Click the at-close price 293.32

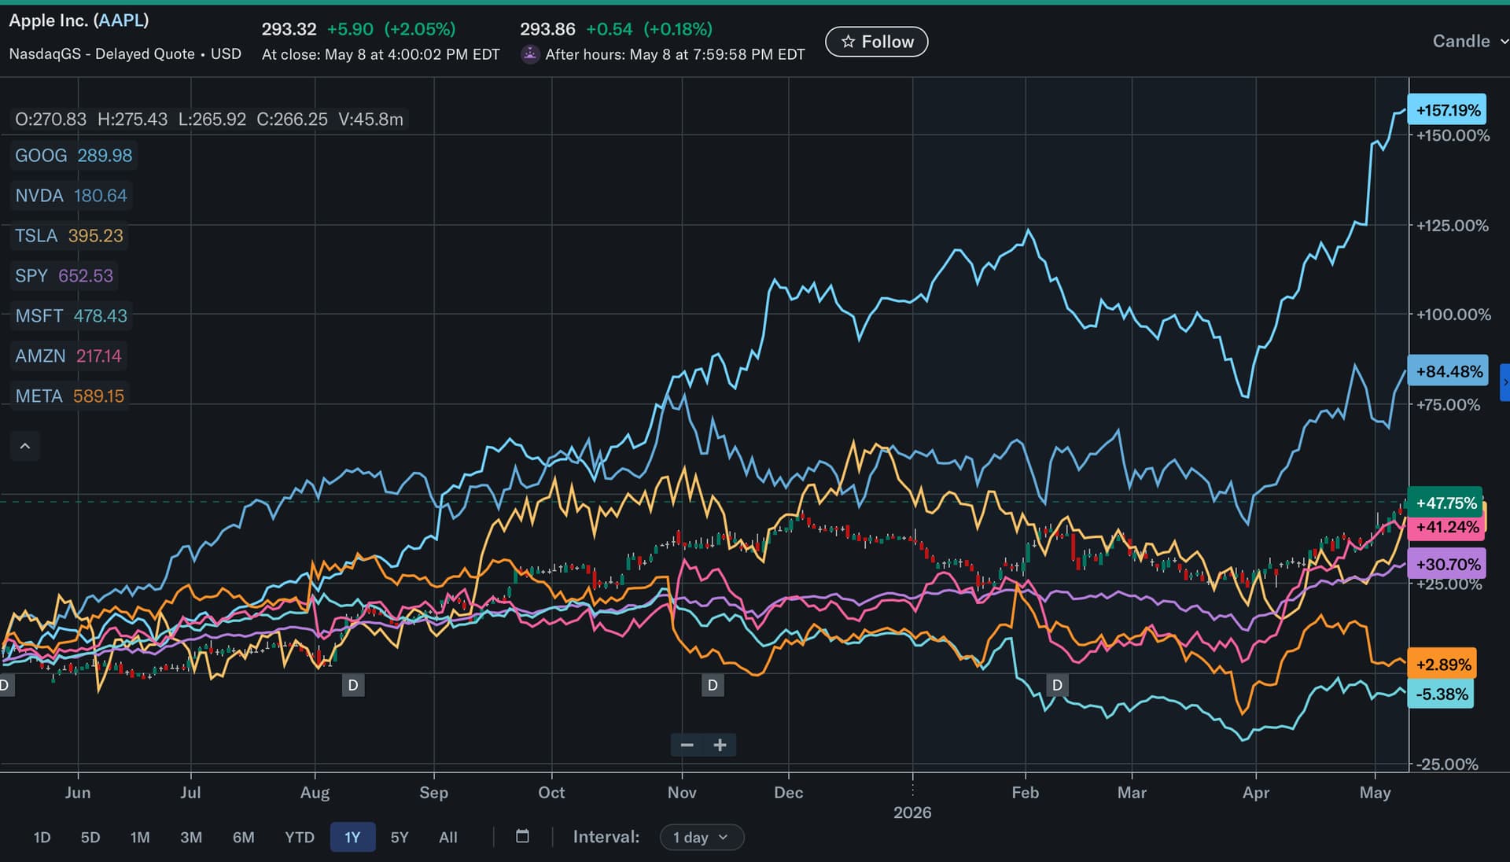click(289, 29)
